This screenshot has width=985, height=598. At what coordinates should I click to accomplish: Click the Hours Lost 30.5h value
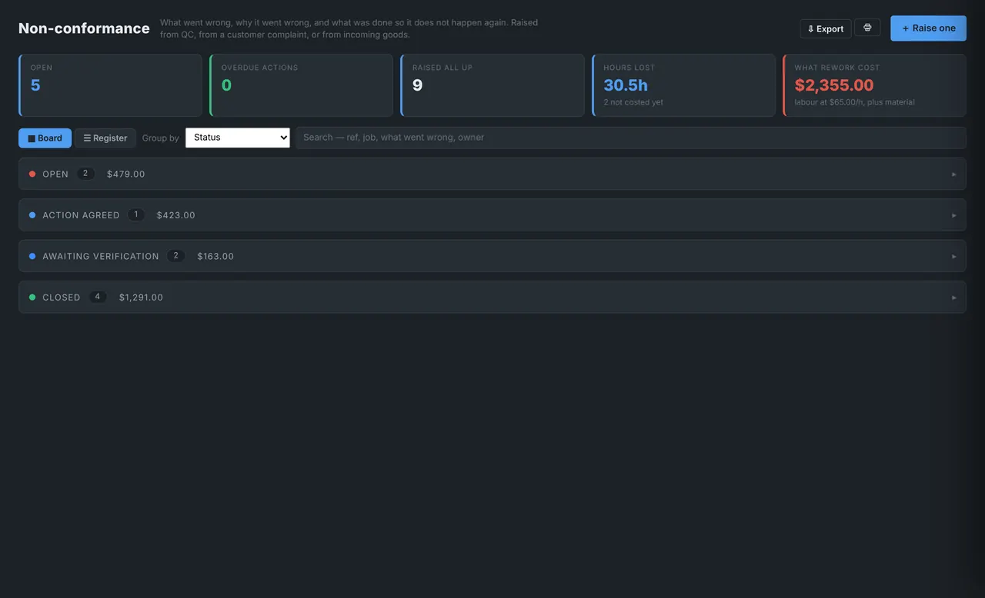[x=626, y=85]
